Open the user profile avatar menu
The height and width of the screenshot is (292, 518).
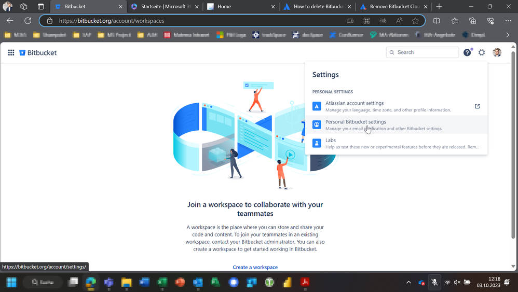(x=497, y=52)
